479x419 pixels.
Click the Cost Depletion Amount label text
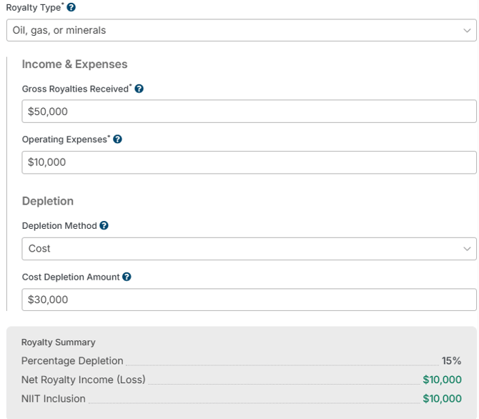(71, 277)
